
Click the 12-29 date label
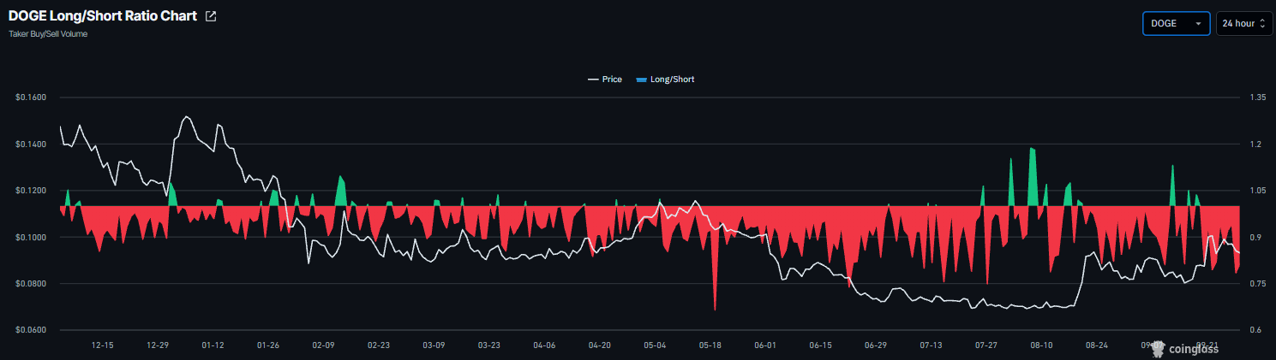coord(158,345)
